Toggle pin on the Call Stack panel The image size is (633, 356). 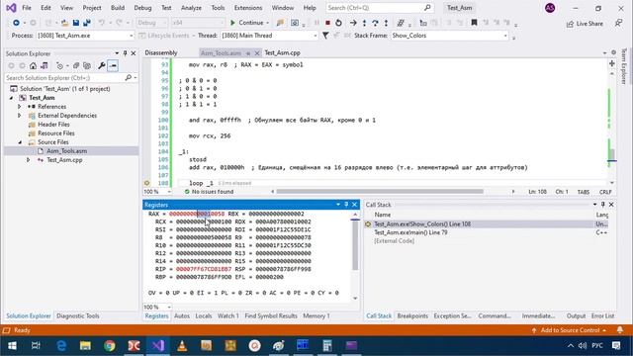[602, 205]
